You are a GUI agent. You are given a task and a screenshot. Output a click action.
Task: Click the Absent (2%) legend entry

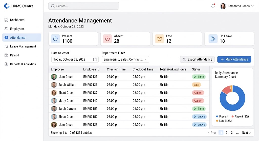click(x=240, y=117)
